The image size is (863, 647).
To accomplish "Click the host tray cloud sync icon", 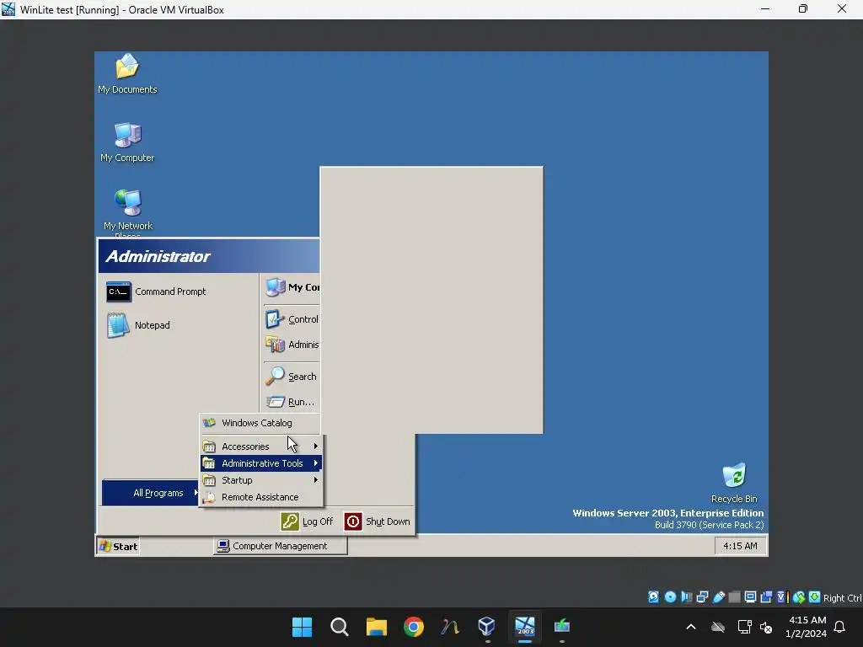I will pos(718,627).
